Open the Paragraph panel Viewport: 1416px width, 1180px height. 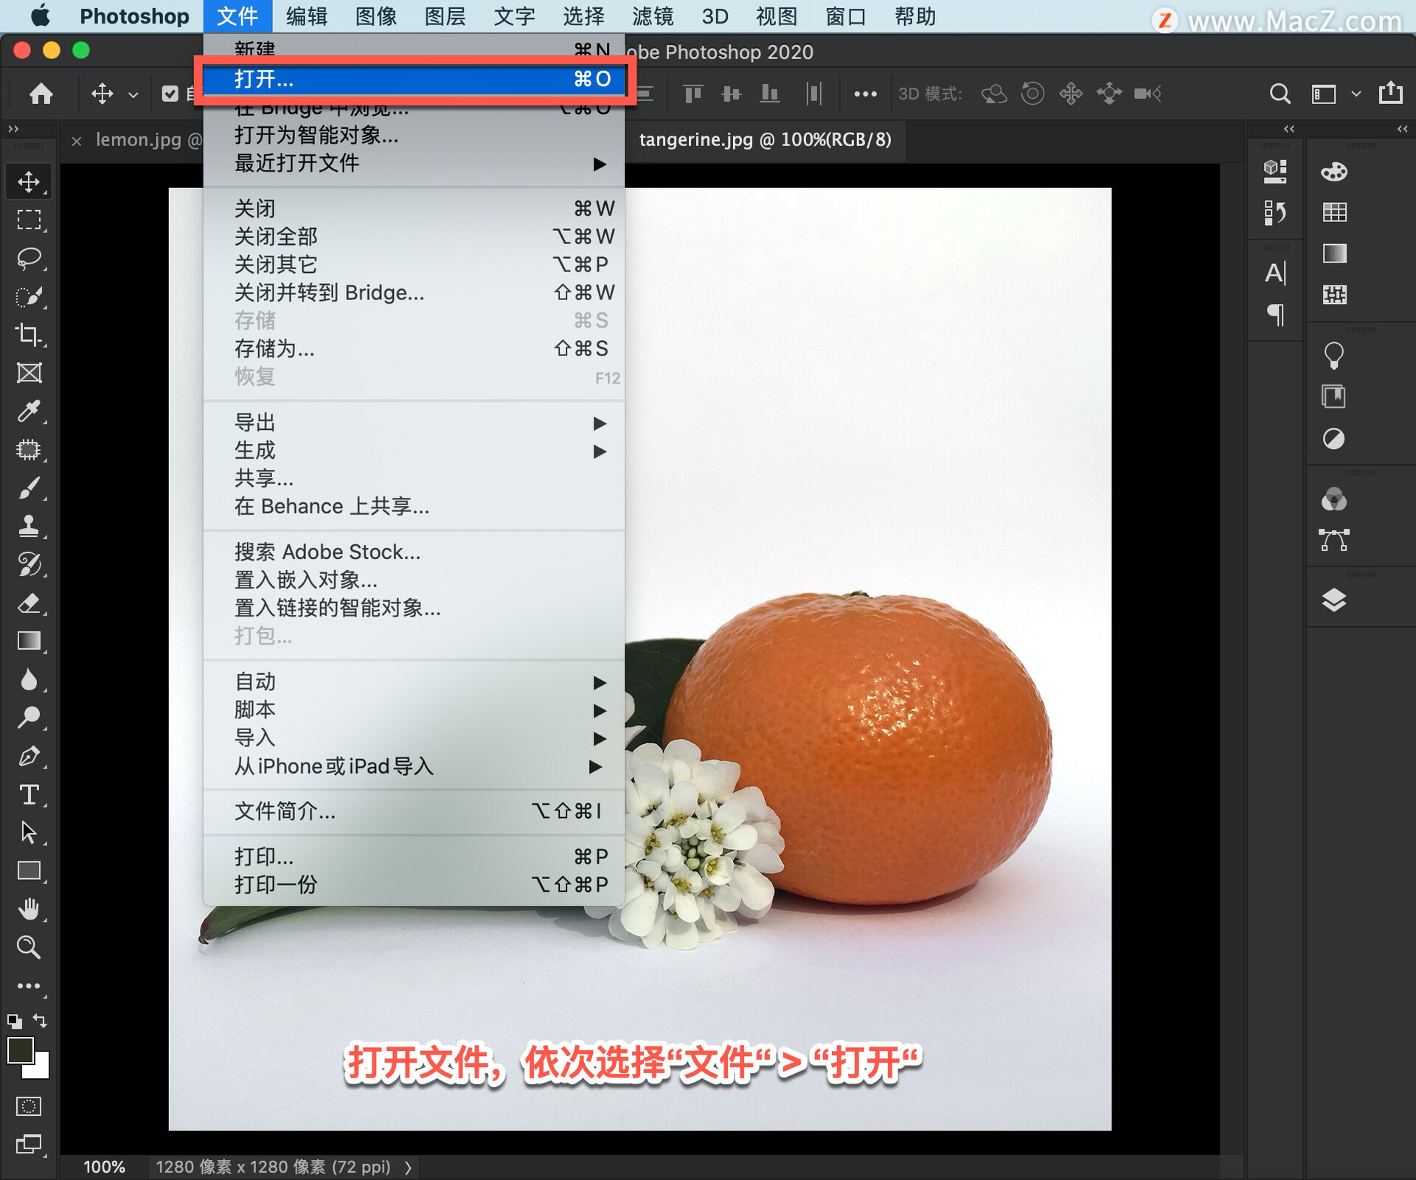[x=1275, y=315]
